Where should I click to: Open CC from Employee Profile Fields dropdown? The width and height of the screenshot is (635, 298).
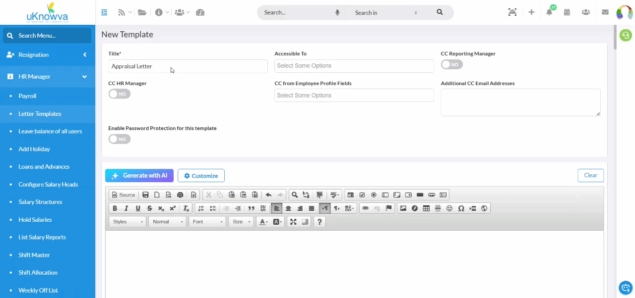coord(354,96)
